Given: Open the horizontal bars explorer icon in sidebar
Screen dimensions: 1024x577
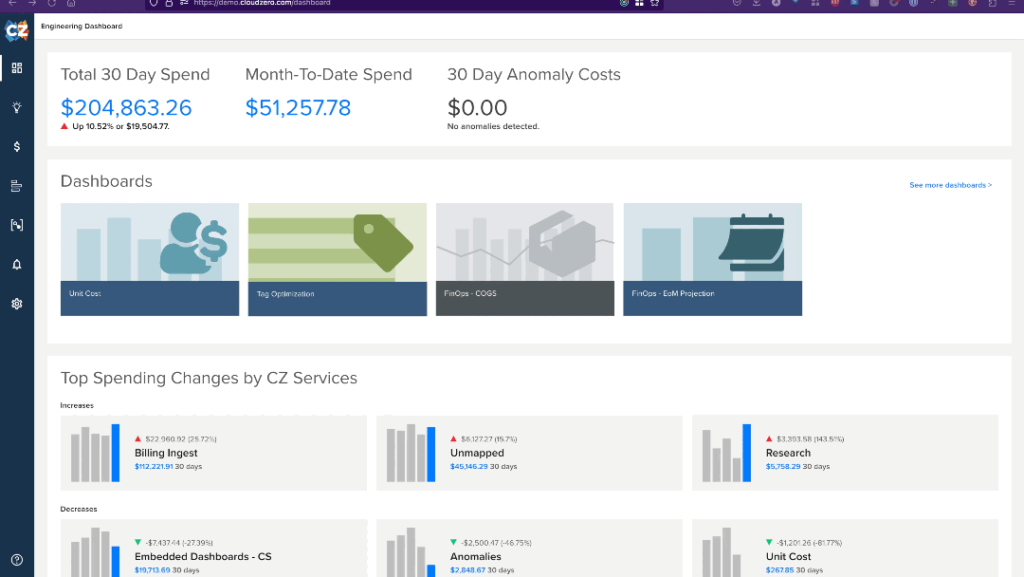Looking at the screenshot, I should 17,186.
